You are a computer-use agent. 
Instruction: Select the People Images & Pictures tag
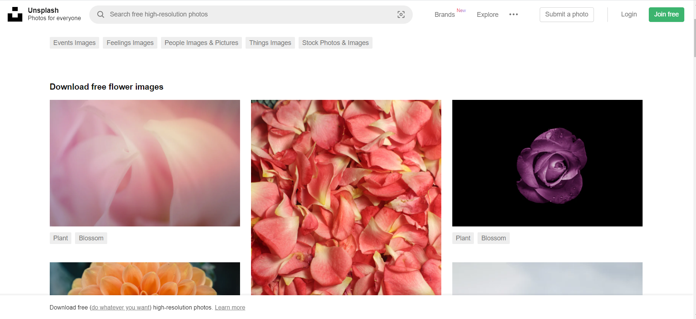[201, 43]
